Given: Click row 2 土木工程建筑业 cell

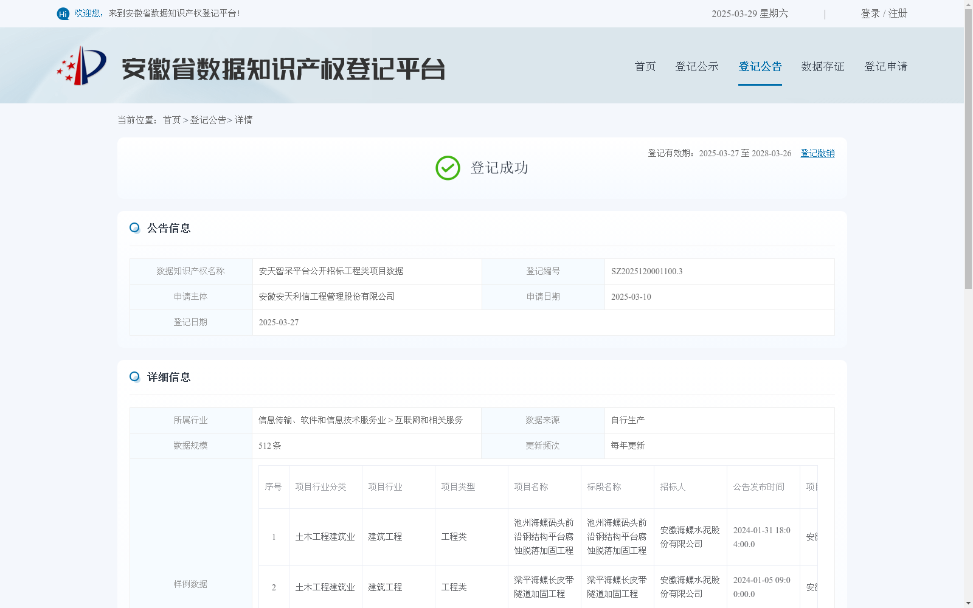Looking at the screenshot, I should coord(325,587).
